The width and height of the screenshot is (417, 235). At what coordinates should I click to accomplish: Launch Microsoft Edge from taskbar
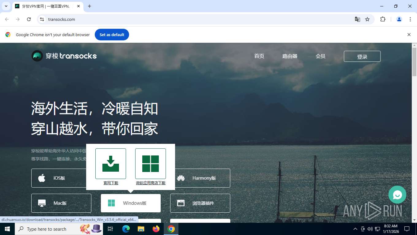click(x=126, y=229)
